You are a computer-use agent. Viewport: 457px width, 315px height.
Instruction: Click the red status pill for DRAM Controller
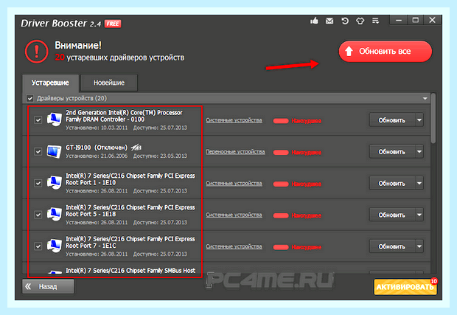(281, 121)
